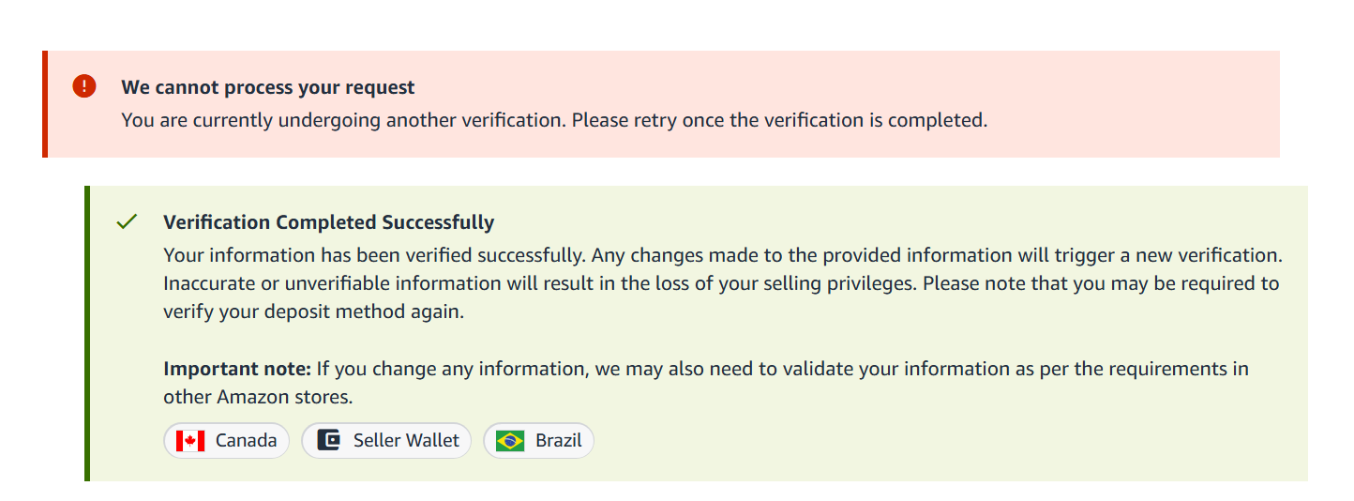Screen dimensions: 1354x501
Task: Click the "We cannot process your request" heading
Action: click(268, 87)
